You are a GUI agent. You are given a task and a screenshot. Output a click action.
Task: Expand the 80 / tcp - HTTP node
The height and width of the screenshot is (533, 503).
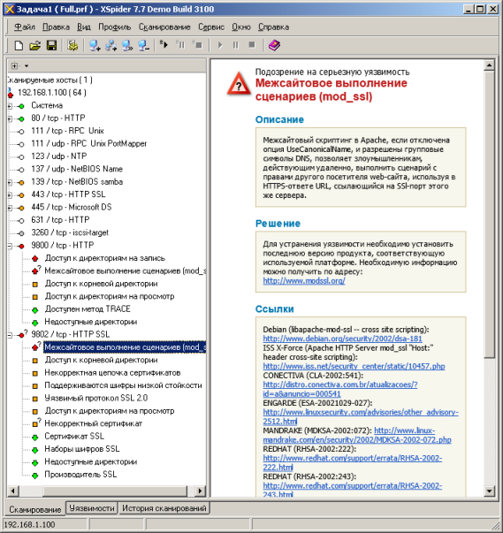(10, 118)
